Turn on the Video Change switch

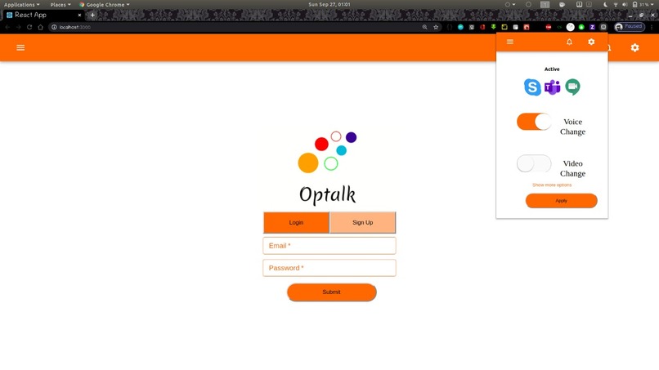tap(534, 163)
